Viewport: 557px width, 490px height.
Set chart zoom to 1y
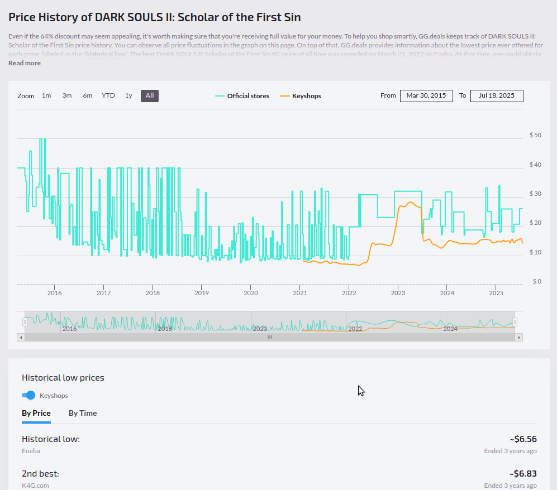pyautogui.click(x=128, y=96)
